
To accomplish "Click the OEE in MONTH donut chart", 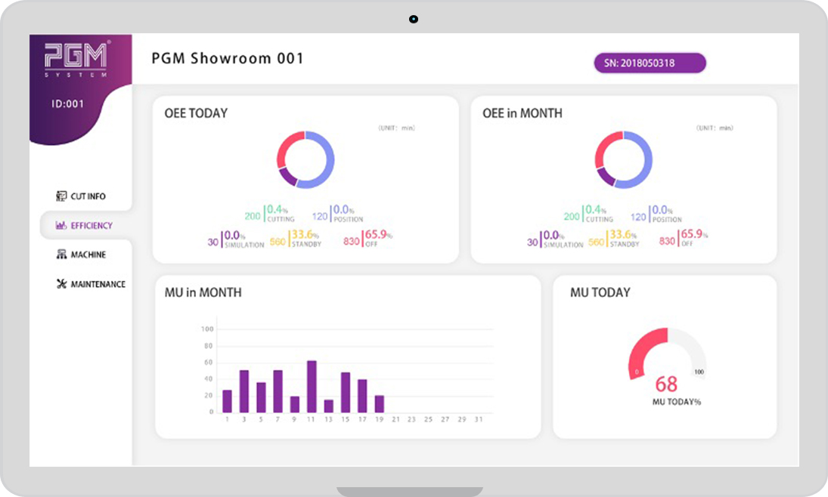I will point(624,160).
